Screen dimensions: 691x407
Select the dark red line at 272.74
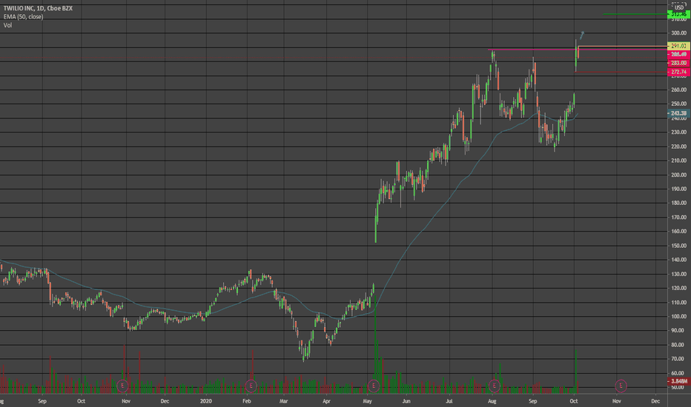(x=621, y=72)
